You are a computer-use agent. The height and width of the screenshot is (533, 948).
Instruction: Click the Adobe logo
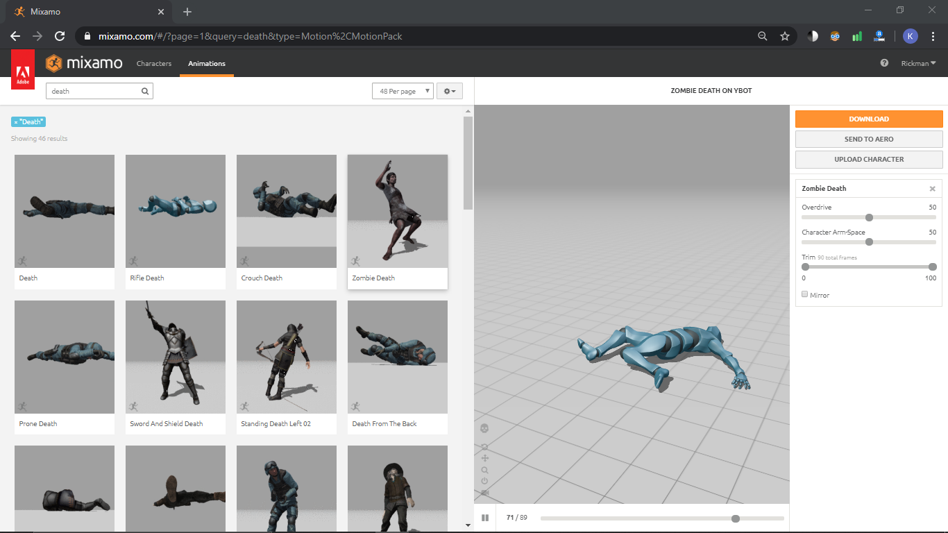click(x=23, y=69)
